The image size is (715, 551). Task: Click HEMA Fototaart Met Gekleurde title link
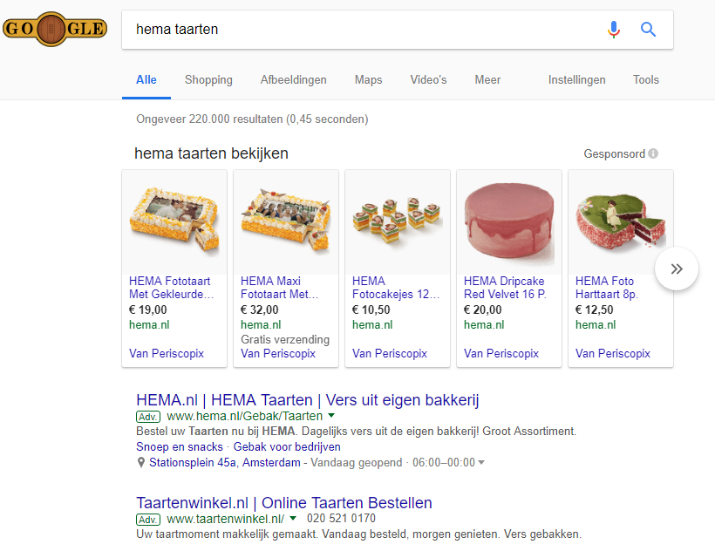pos(172,288)
